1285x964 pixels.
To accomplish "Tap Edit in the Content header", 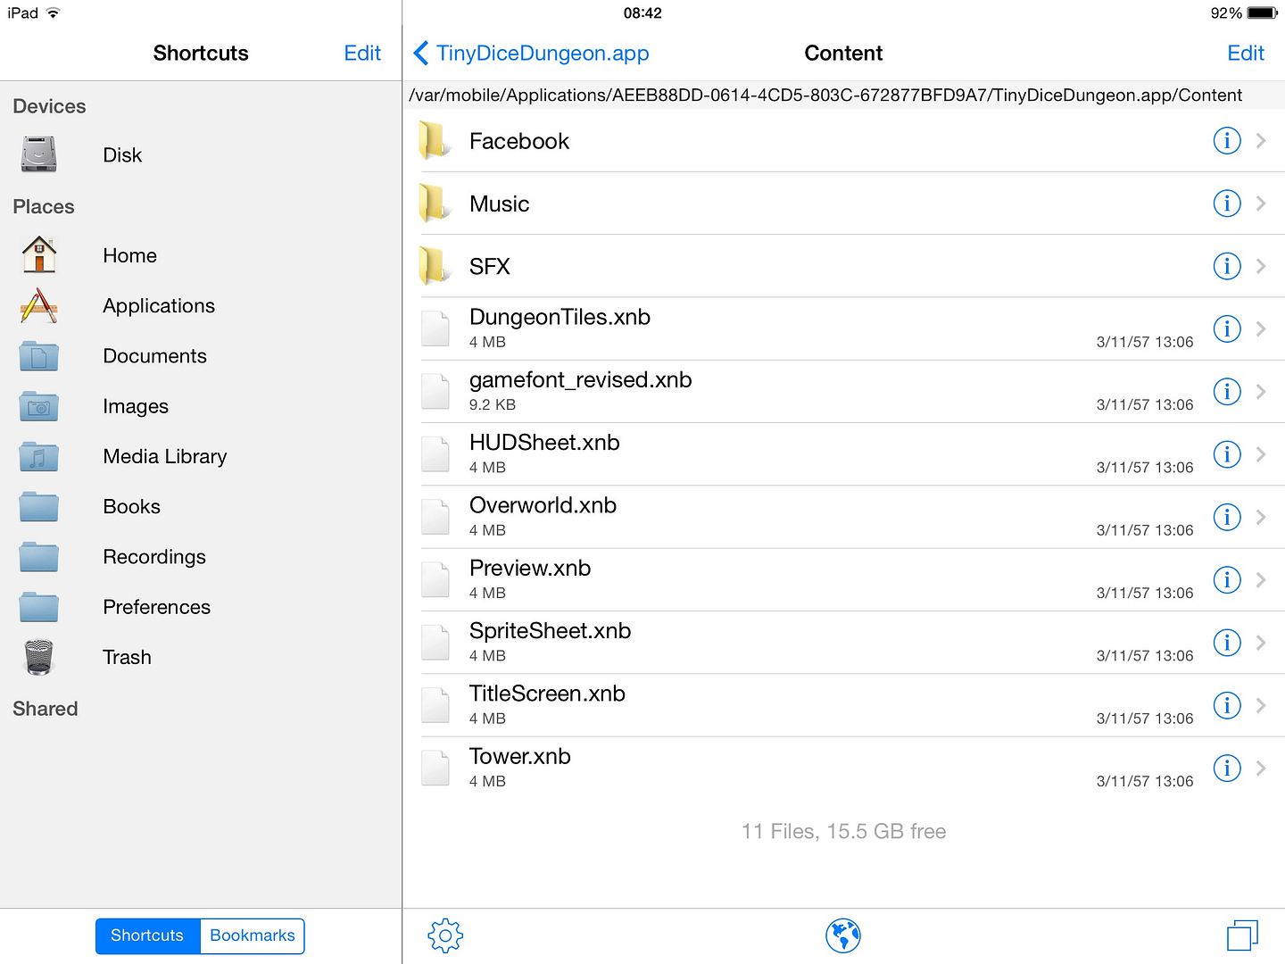I will point(1245,54).
